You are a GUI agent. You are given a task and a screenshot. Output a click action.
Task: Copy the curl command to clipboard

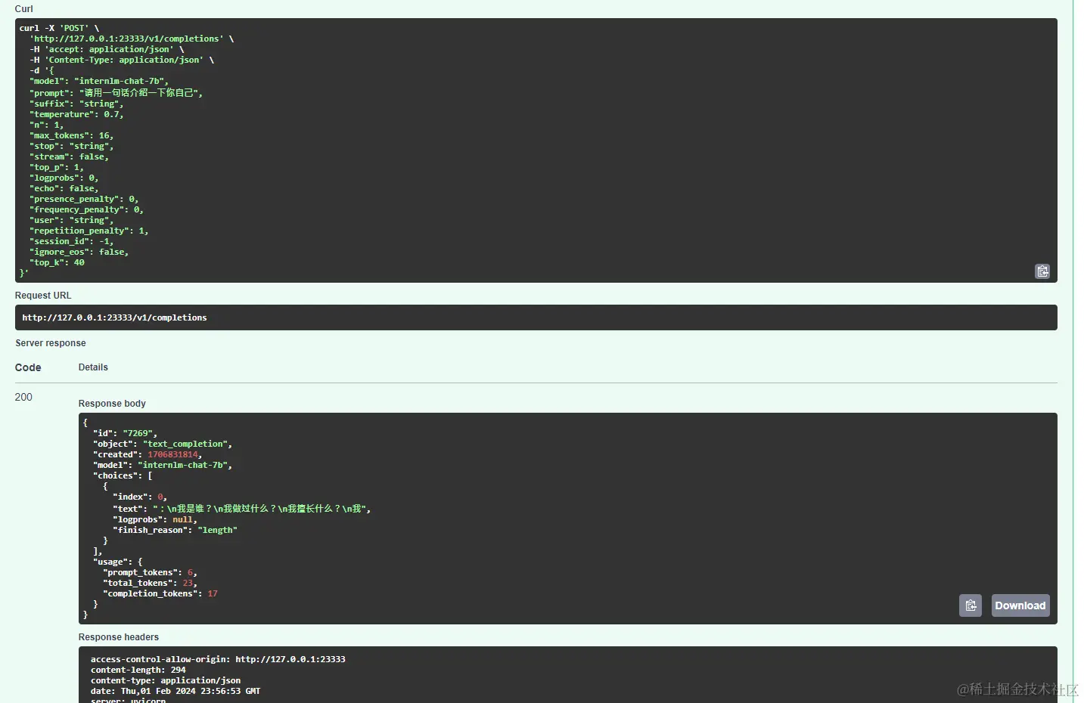(x=1042, y=271)
